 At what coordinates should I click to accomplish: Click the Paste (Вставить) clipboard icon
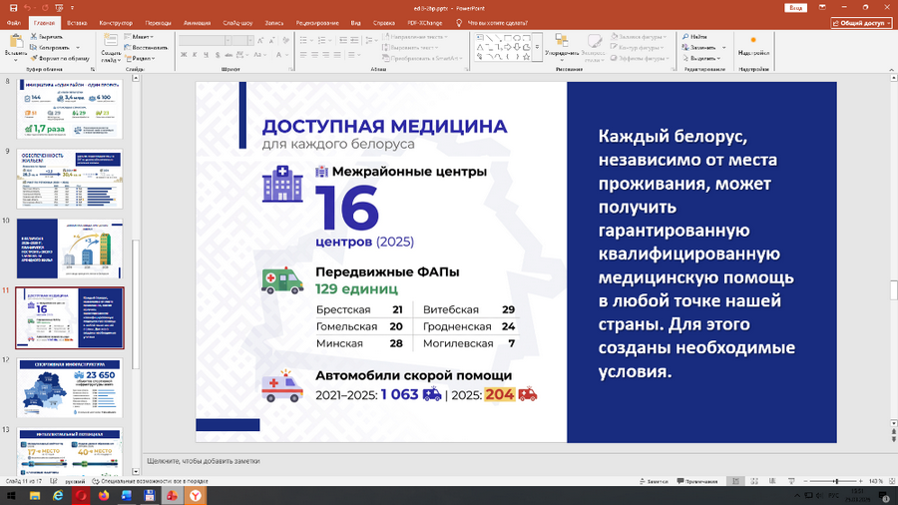[15, 43]
